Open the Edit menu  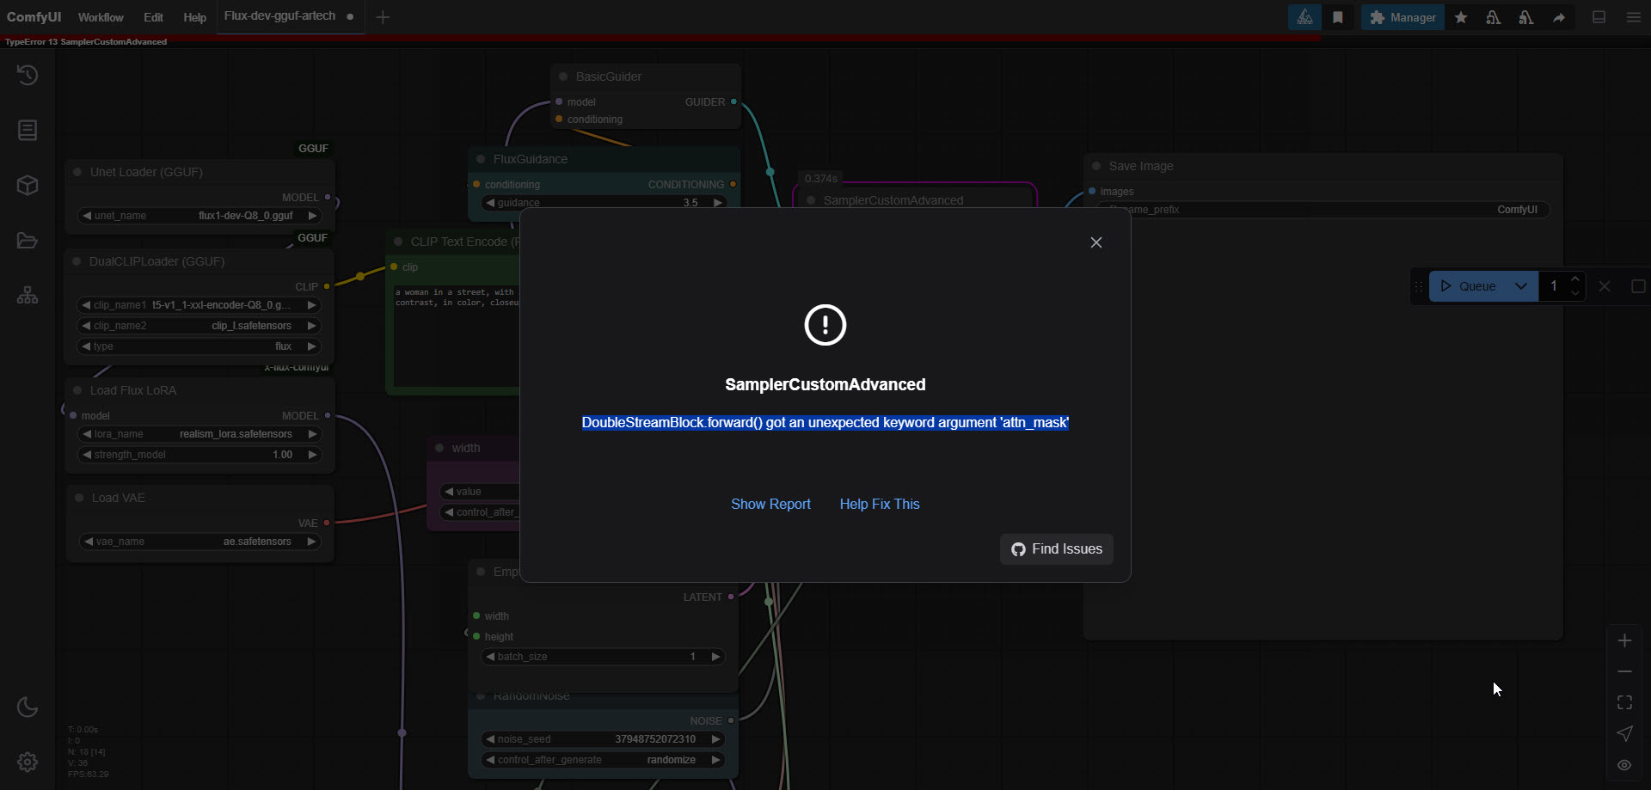point(153,17)
